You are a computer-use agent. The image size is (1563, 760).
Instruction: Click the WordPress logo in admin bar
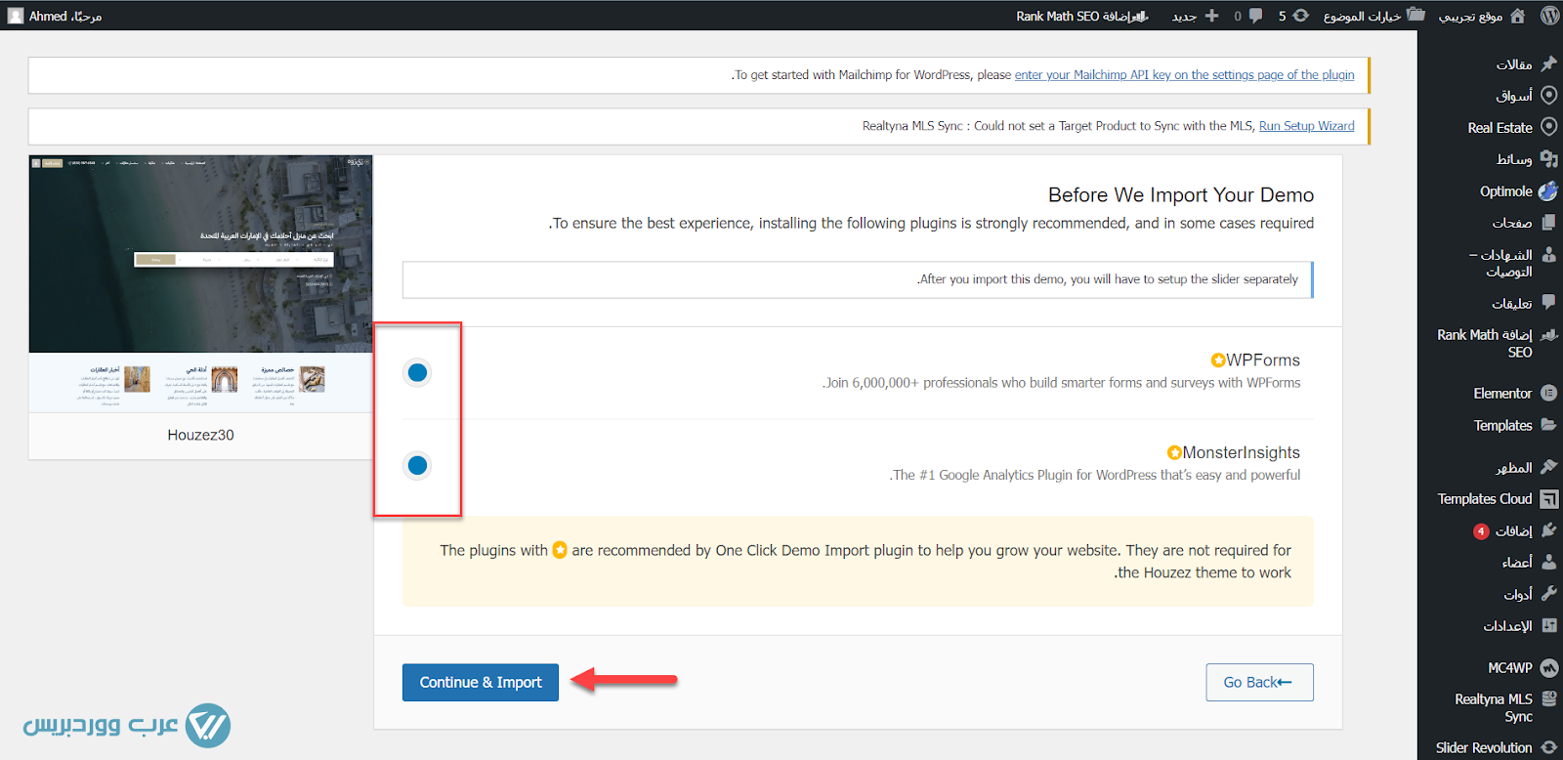pyautogui.click(x=1549, y=16)
